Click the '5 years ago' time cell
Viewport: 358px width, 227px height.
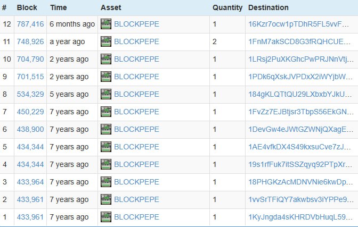click(69, 94)
